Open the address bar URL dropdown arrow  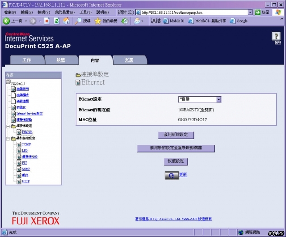click(250, 13)
